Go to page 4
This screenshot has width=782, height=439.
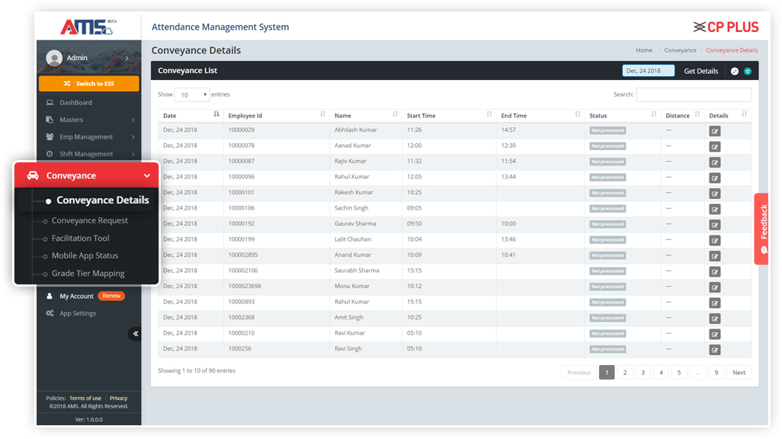pos(661,373)
